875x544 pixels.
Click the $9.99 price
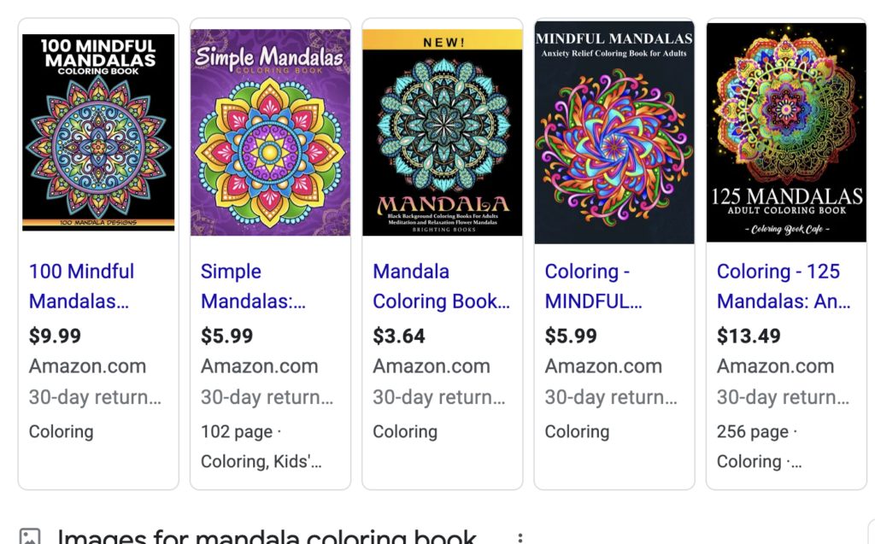point(55,336)
